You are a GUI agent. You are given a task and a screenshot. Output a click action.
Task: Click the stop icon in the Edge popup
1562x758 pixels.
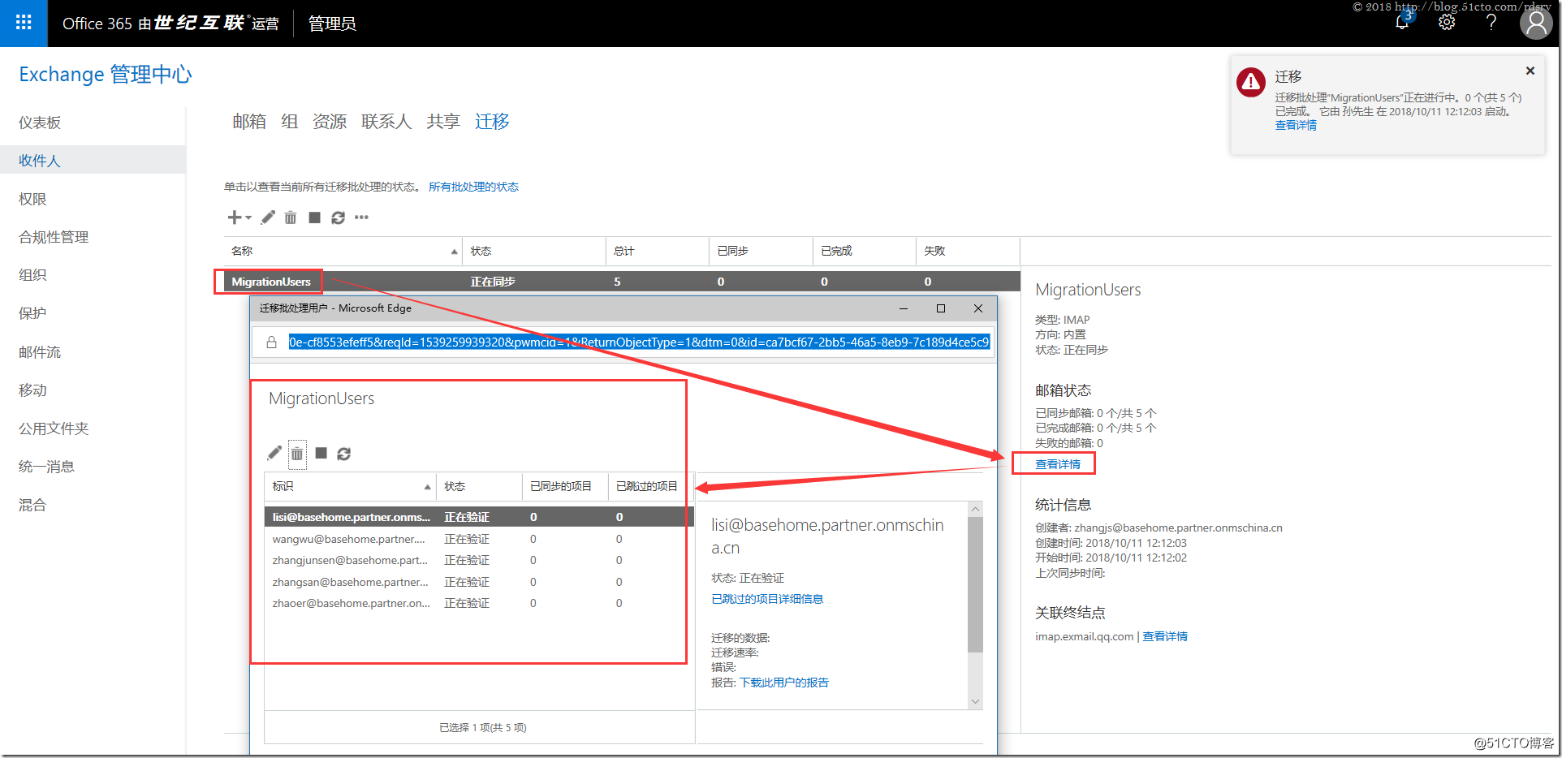point(321,453)
